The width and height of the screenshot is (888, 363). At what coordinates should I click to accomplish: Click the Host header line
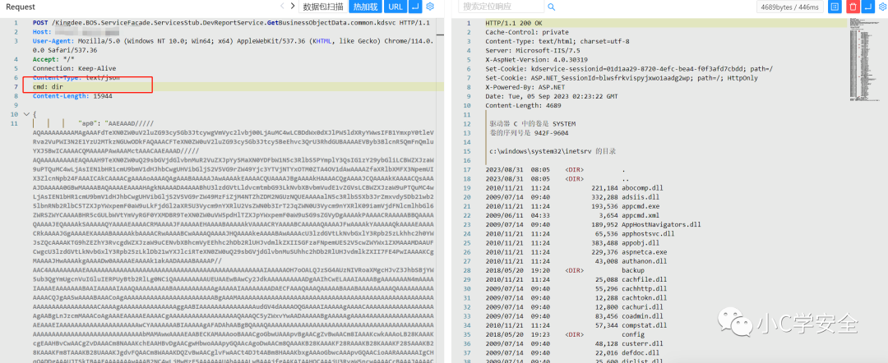(76, 32)
